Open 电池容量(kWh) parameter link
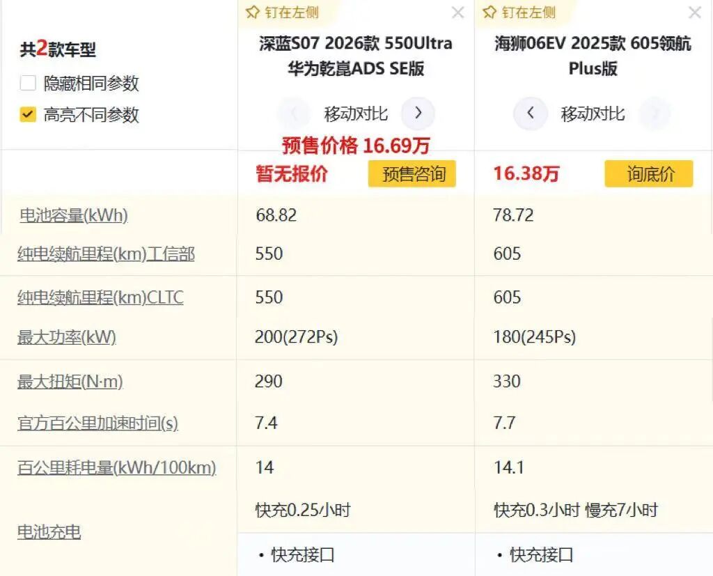 point(74,215)
